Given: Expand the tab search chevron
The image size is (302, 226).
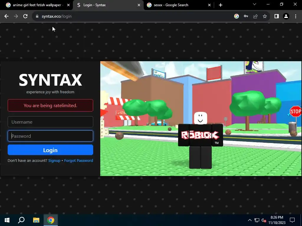Looking at the screenshot, I should (255, 4).
